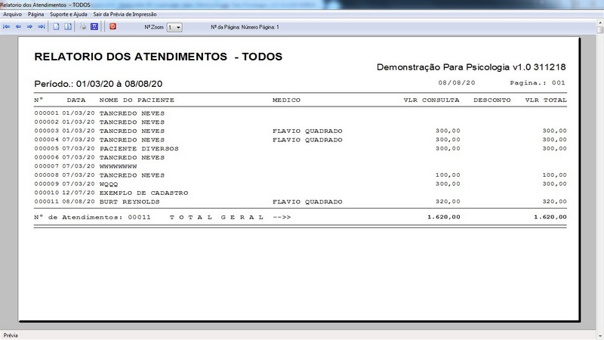Viewport: 604px width, 340px height.
Task: Click the right-side vertical scrollbar
Action: (599, 181)
